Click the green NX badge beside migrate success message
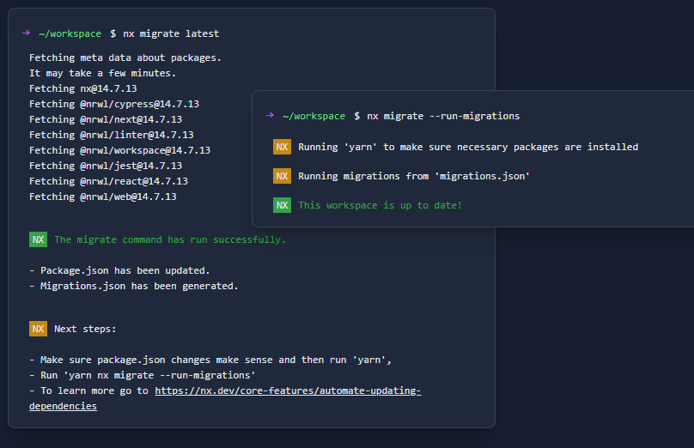Image resolution: width=694 pixels, height=448 pixels. pyautogui.click(x=38, y=239)
